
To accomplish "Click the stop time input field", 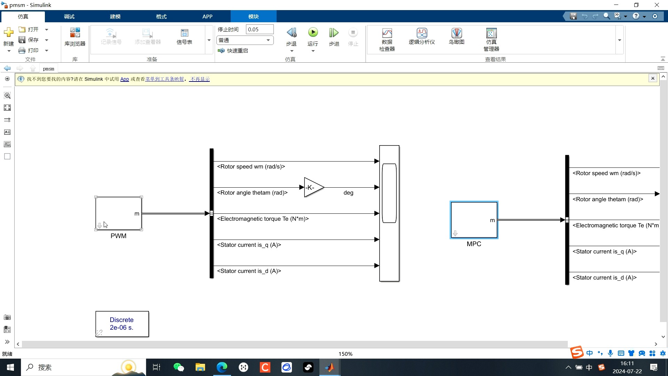I will point(259,30).
